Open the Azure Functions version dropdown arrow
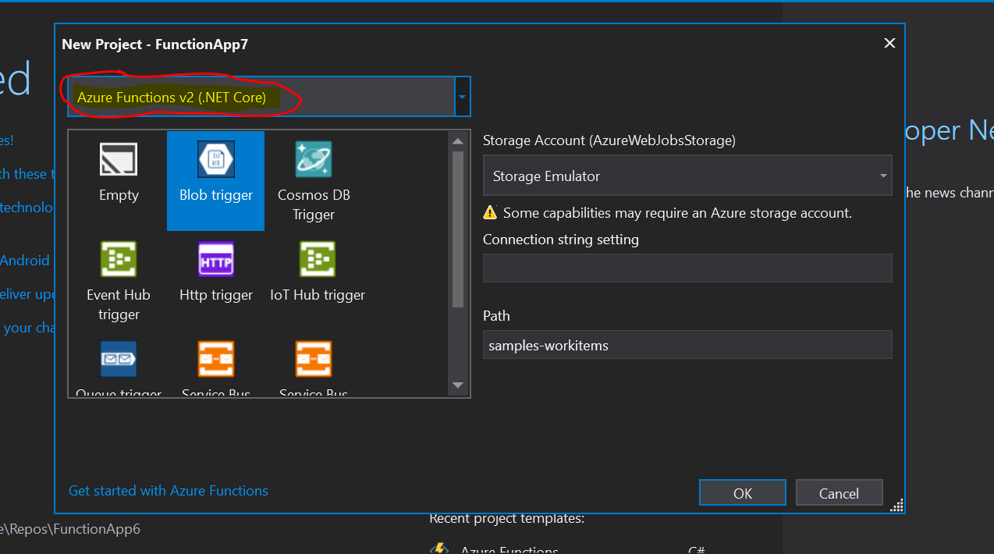 click(463, 97)
